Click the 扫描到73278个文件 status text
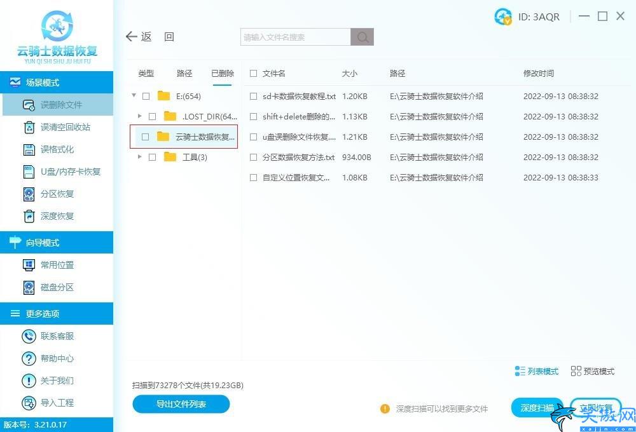The height and width of the screenshot is (432, 636). click(x=188, y=385)
